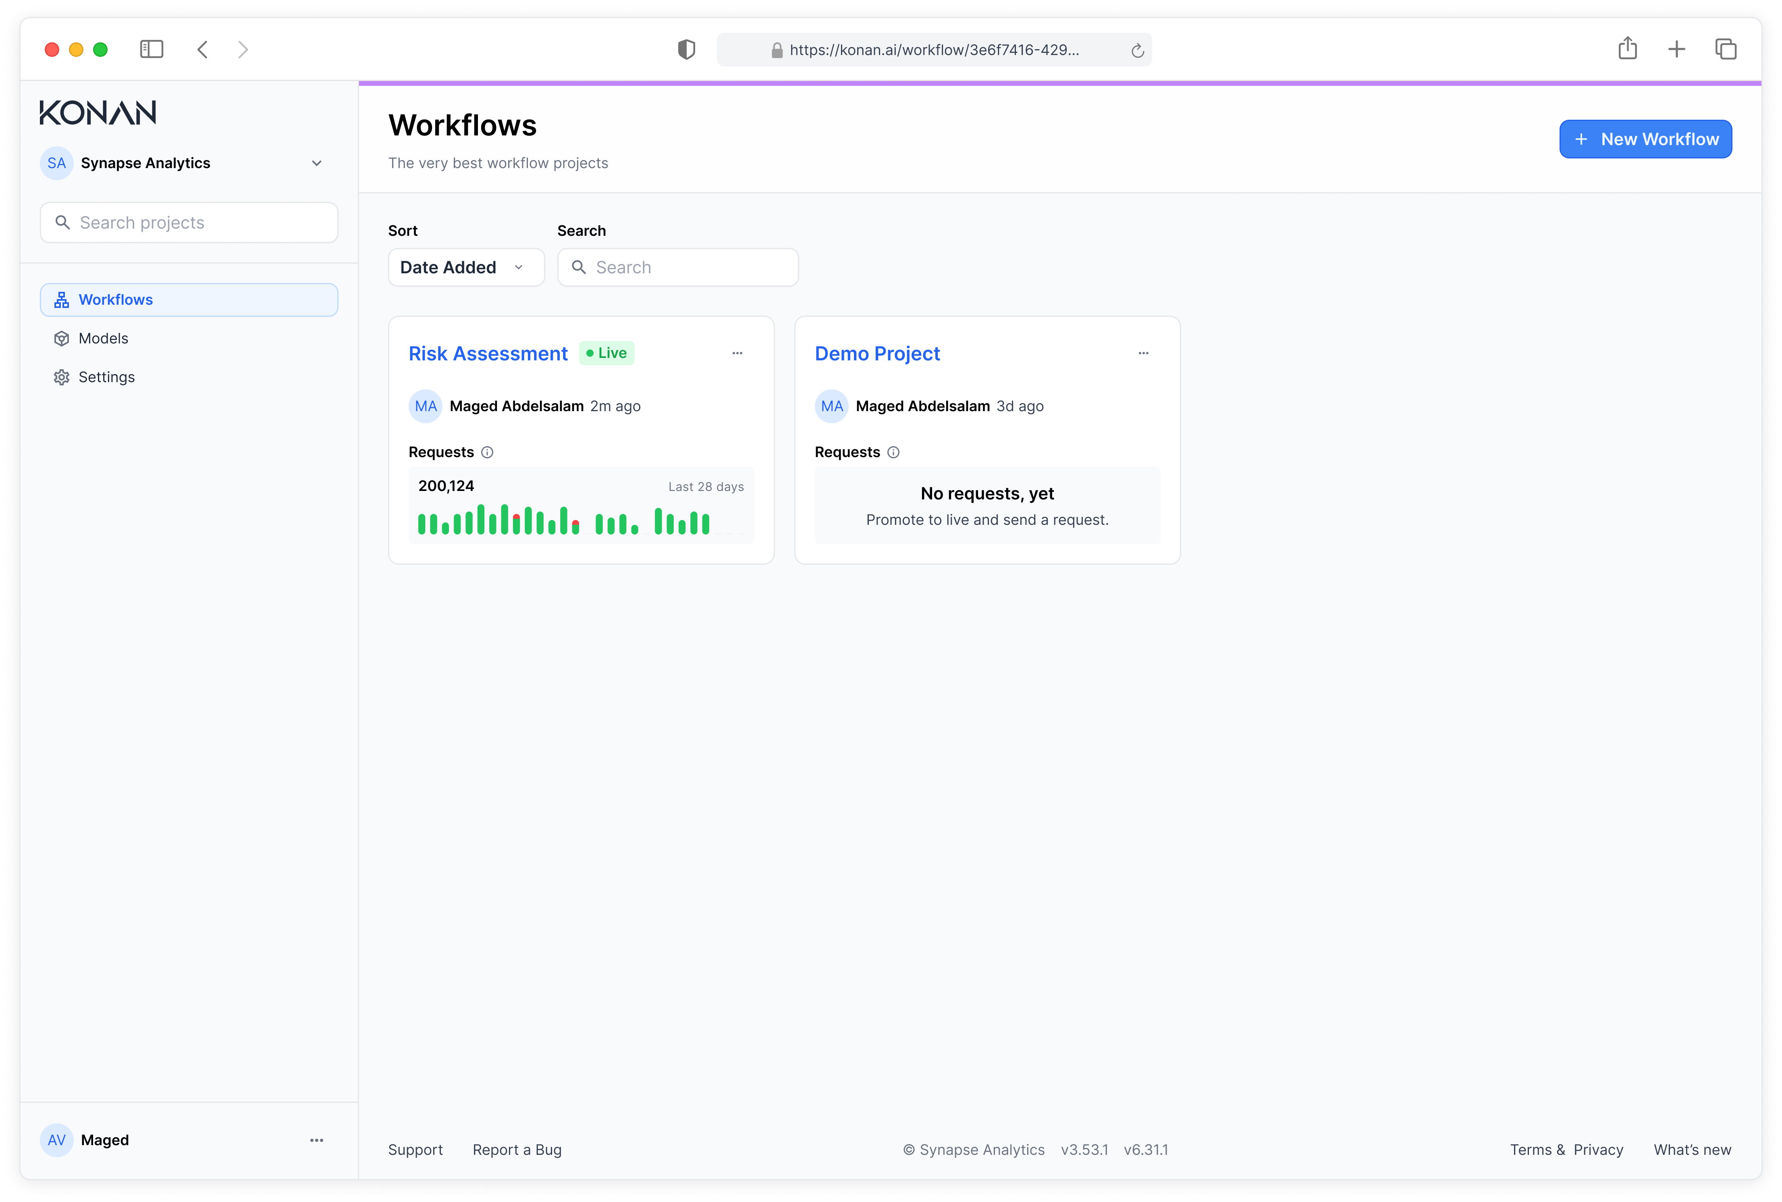The image size is (1782, 1202).
Task: Click the SA organization avatar
Action: (x=57, y=162)
